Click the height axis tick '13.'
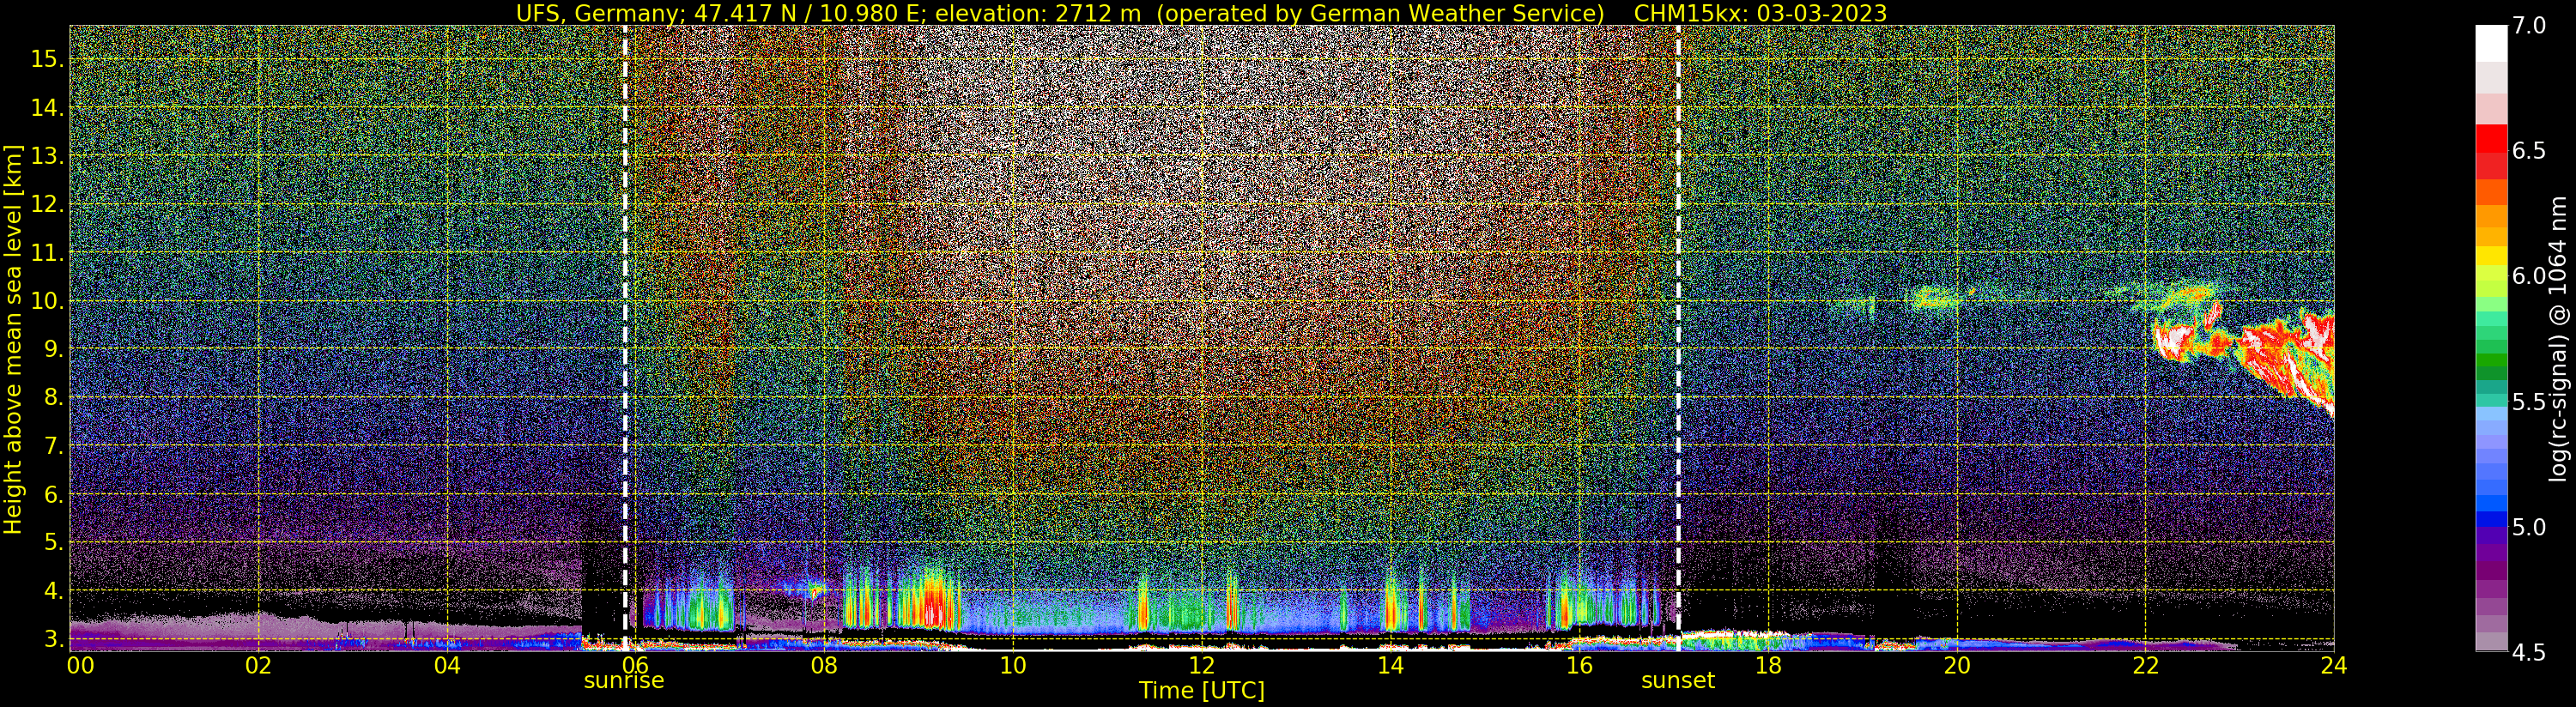The width and height of the screenshot is (2576, 707). click(x=47, y=156)
